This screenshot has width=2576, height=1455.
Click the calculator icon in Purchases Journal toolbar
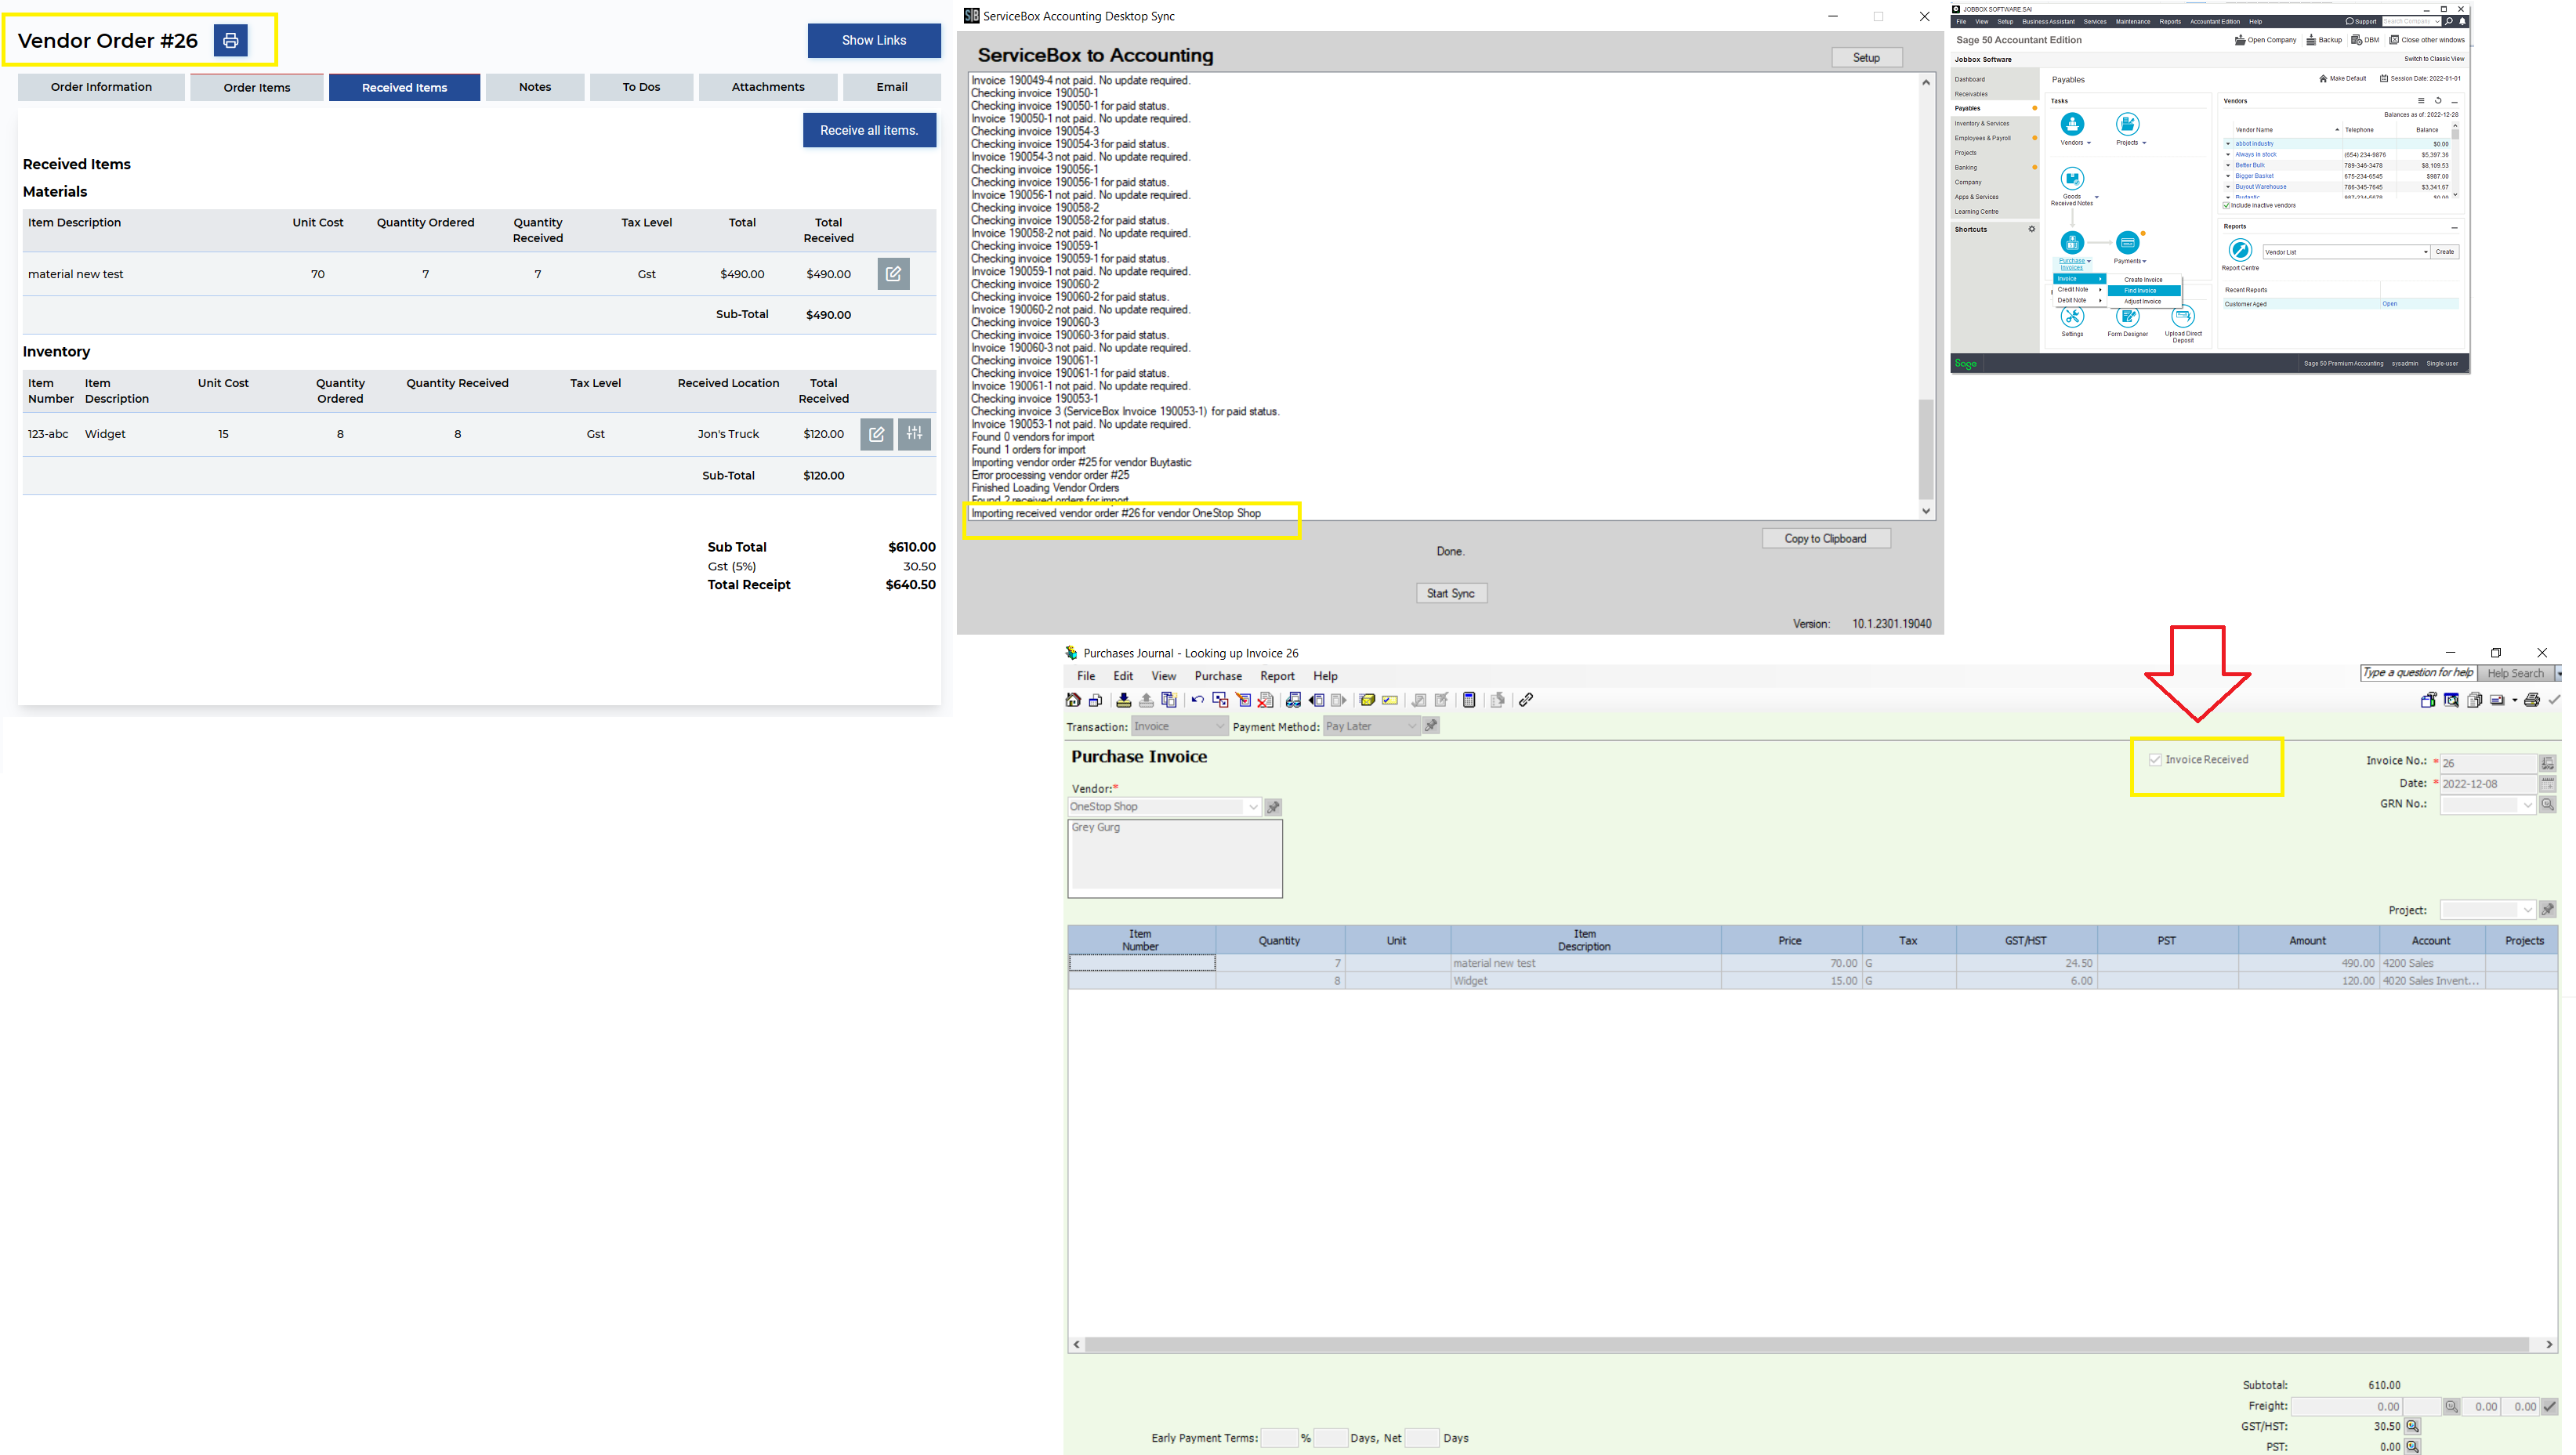pos(1469,700)
